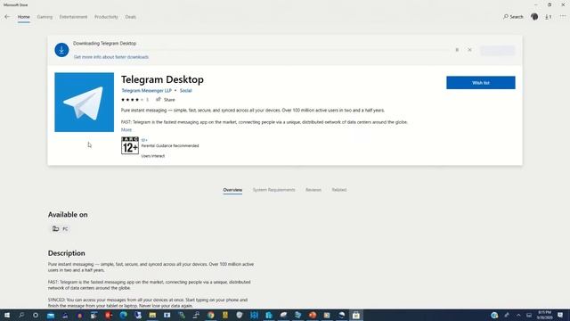Image resolution: width=570 pixels, height=321 pixels.
Task: Open Cortana circle on the taskbar
Action: point(36,315)
